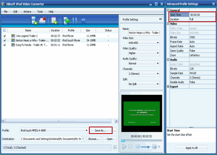Click the Apply to All button
This screenshot has width=217, height=155.
192,148
